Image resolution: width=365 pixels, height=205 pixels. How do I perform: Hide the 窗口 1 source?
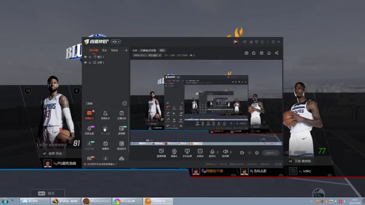pos(85,56)
